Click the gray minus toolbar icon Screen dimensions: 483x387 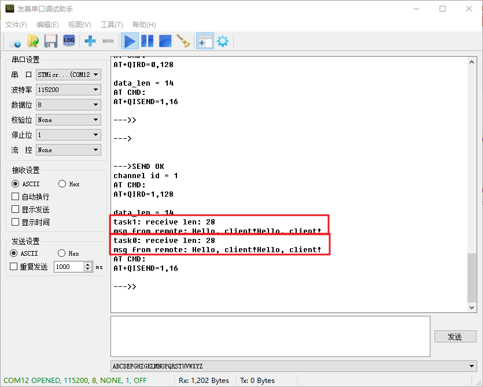click(x=108, y=41)
